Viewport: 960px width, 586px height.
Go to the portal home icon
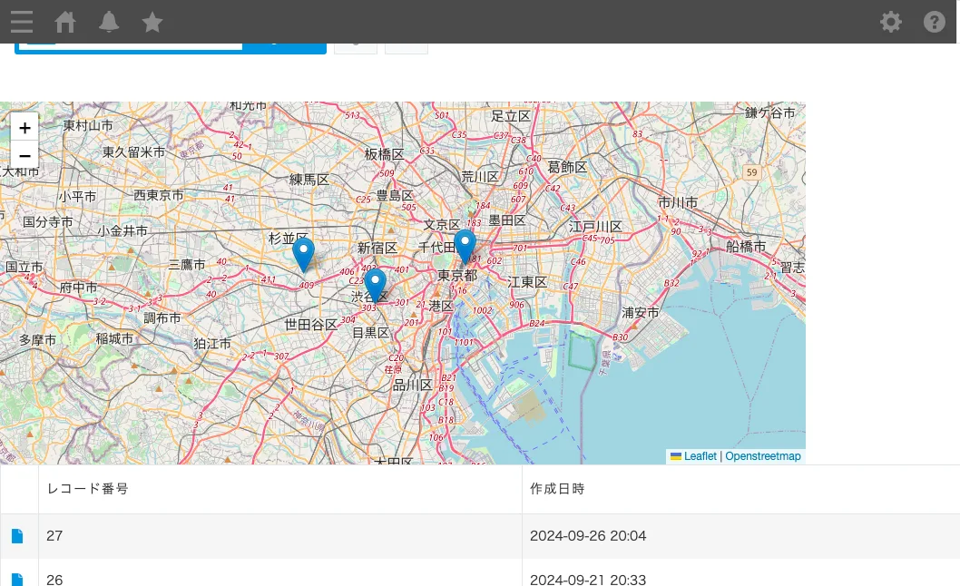pyautogui.click(x=65, y=22)
